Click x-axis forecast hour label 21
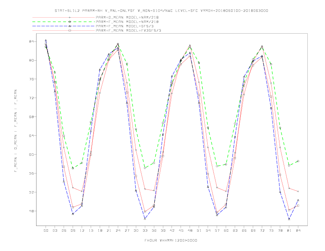 [x=109, y=230]
